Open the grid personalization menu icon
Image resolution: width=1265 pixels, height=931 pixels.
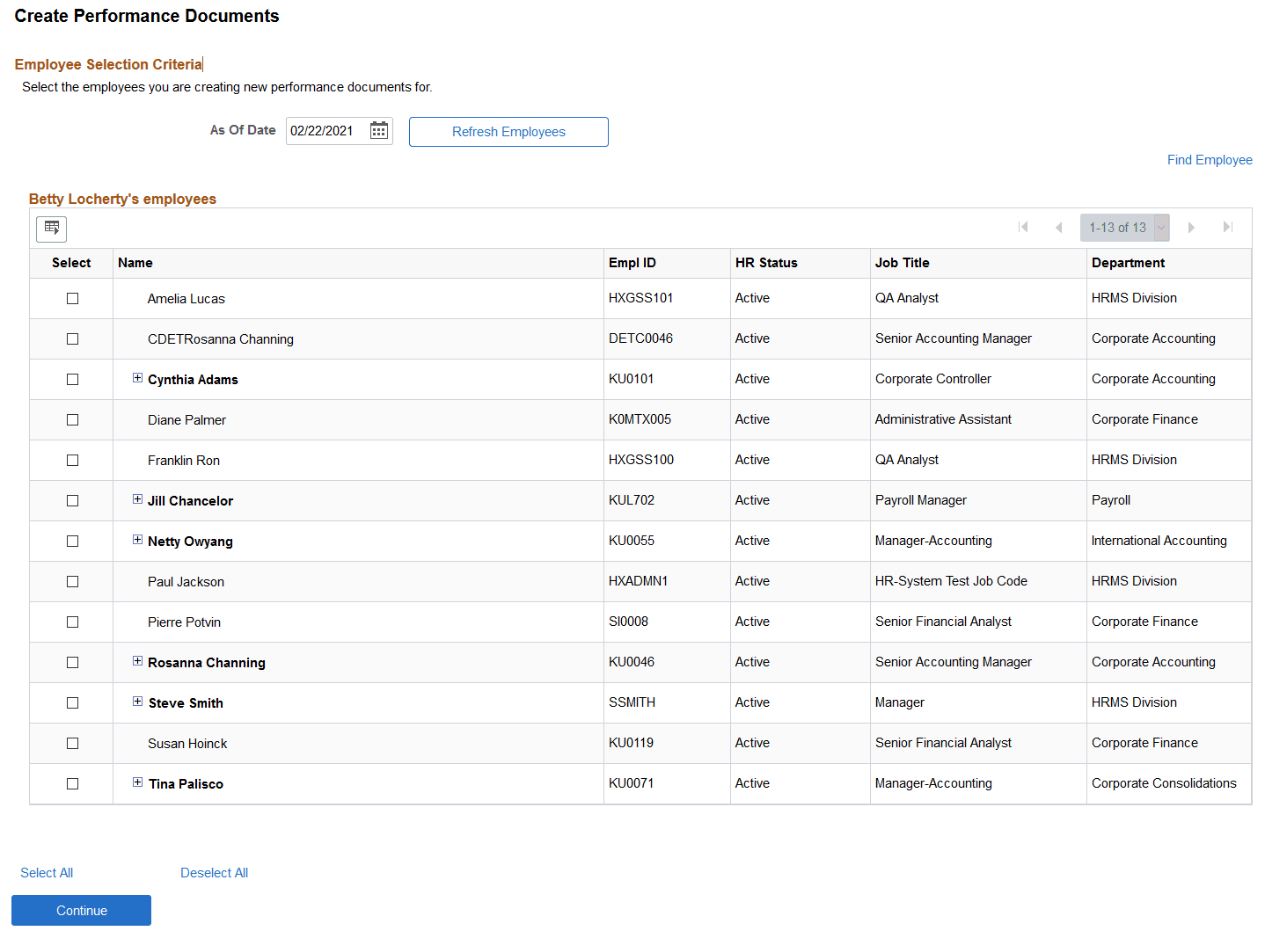[x=51, y=229]
